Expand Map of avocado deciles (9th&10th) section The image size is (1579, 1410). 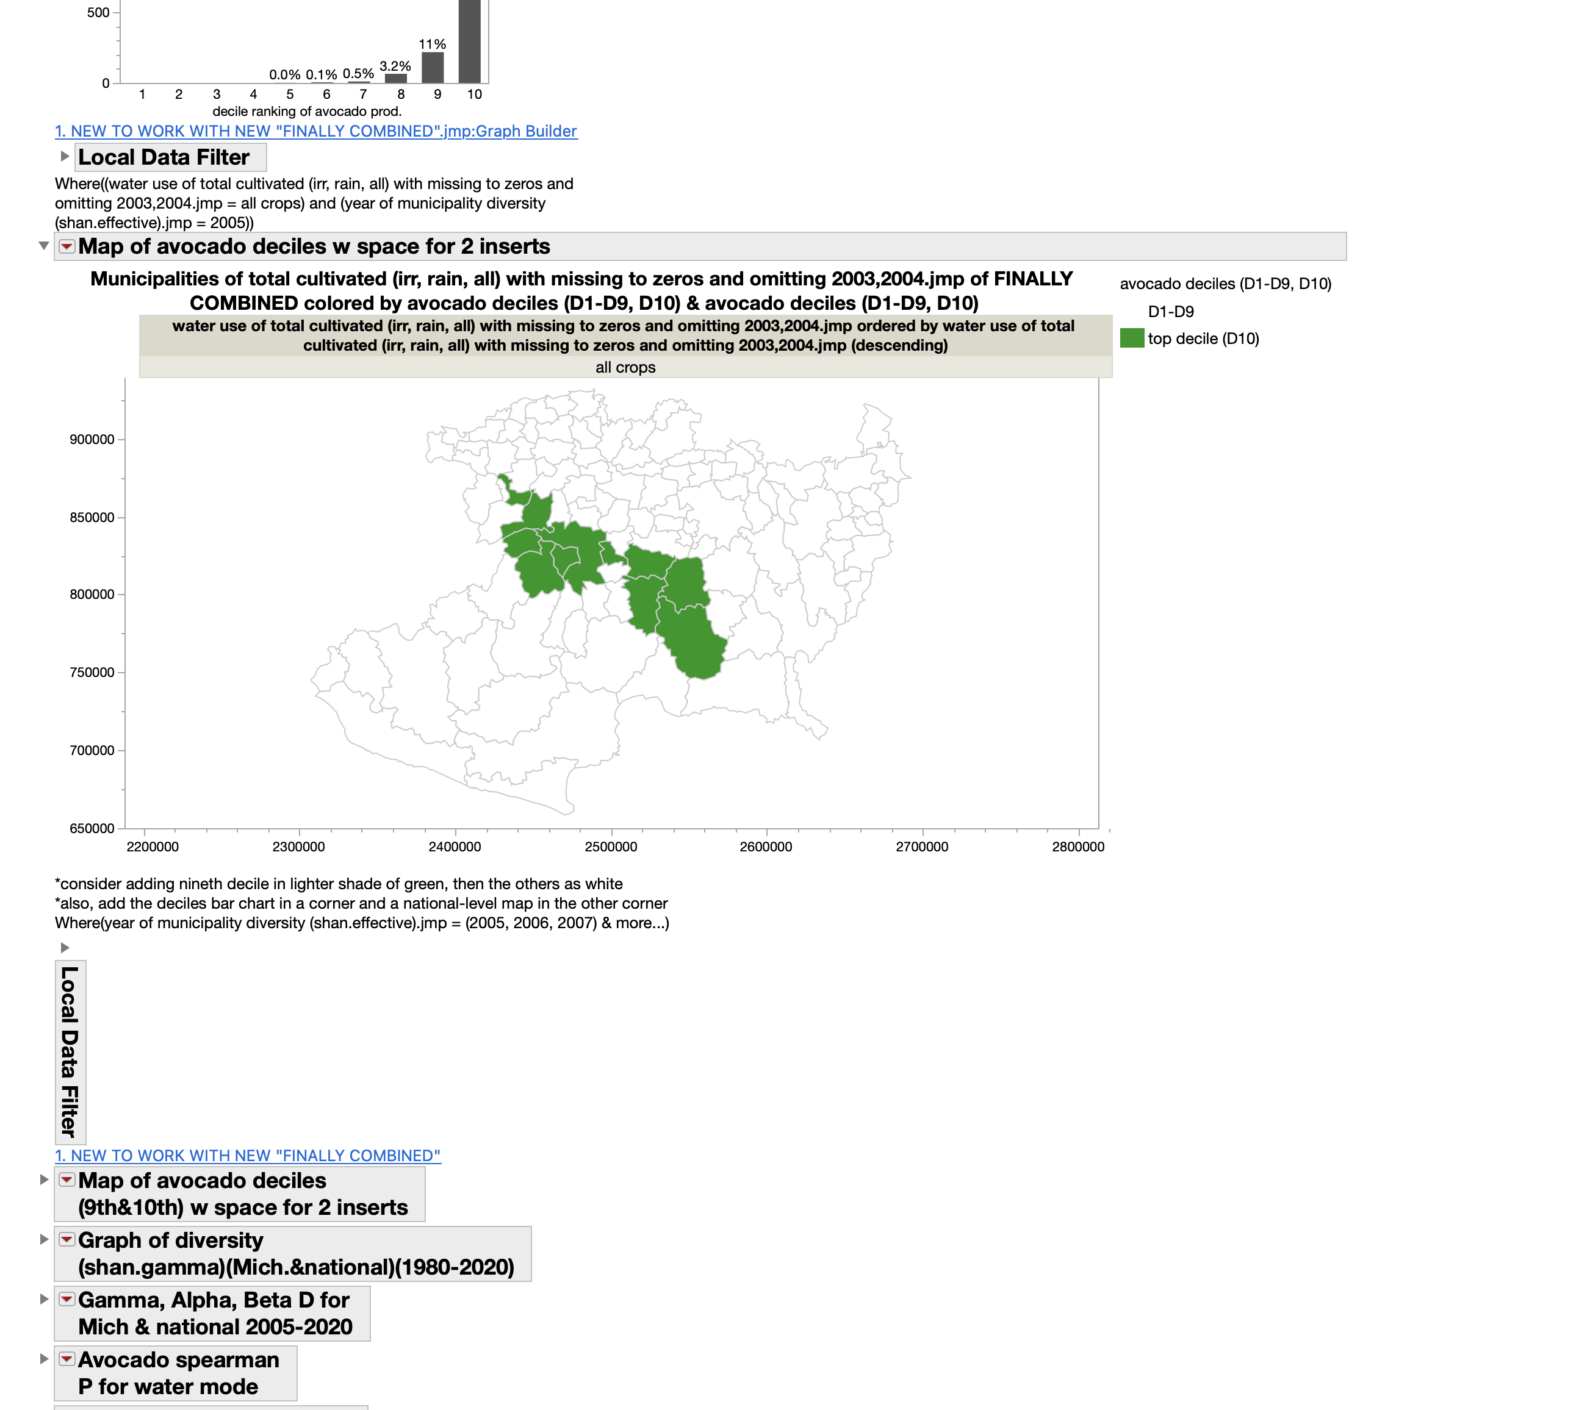coord(44,1179)
